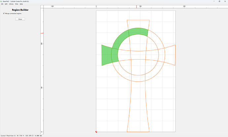The width and height of the screenshot is (228, 137).
Task: Select the center region inside the inner circle
Action: (138, 55)
